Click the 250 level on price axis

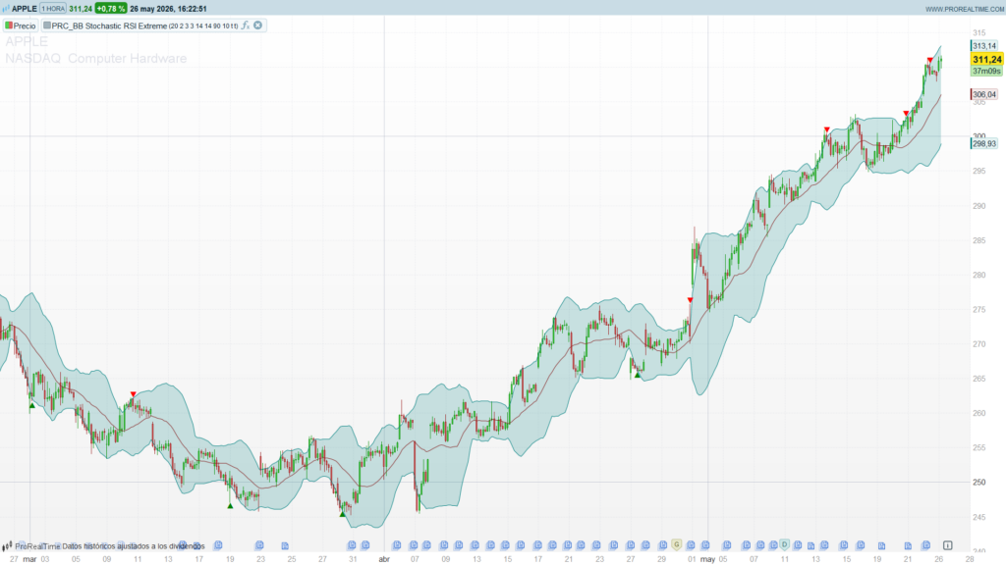(x=979, y=483)
